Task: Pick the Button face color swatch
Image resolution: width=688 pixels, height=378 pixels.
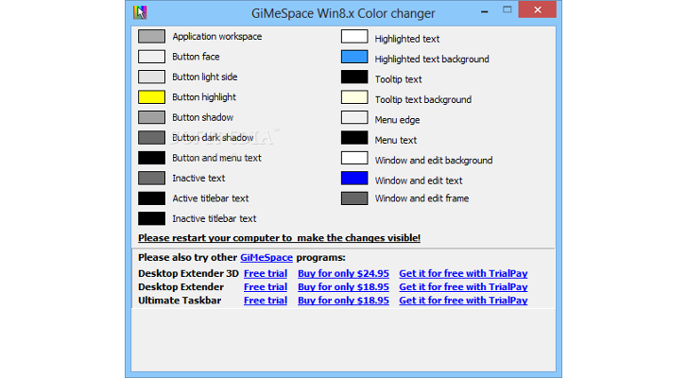Action: click(x=151, y=57)
